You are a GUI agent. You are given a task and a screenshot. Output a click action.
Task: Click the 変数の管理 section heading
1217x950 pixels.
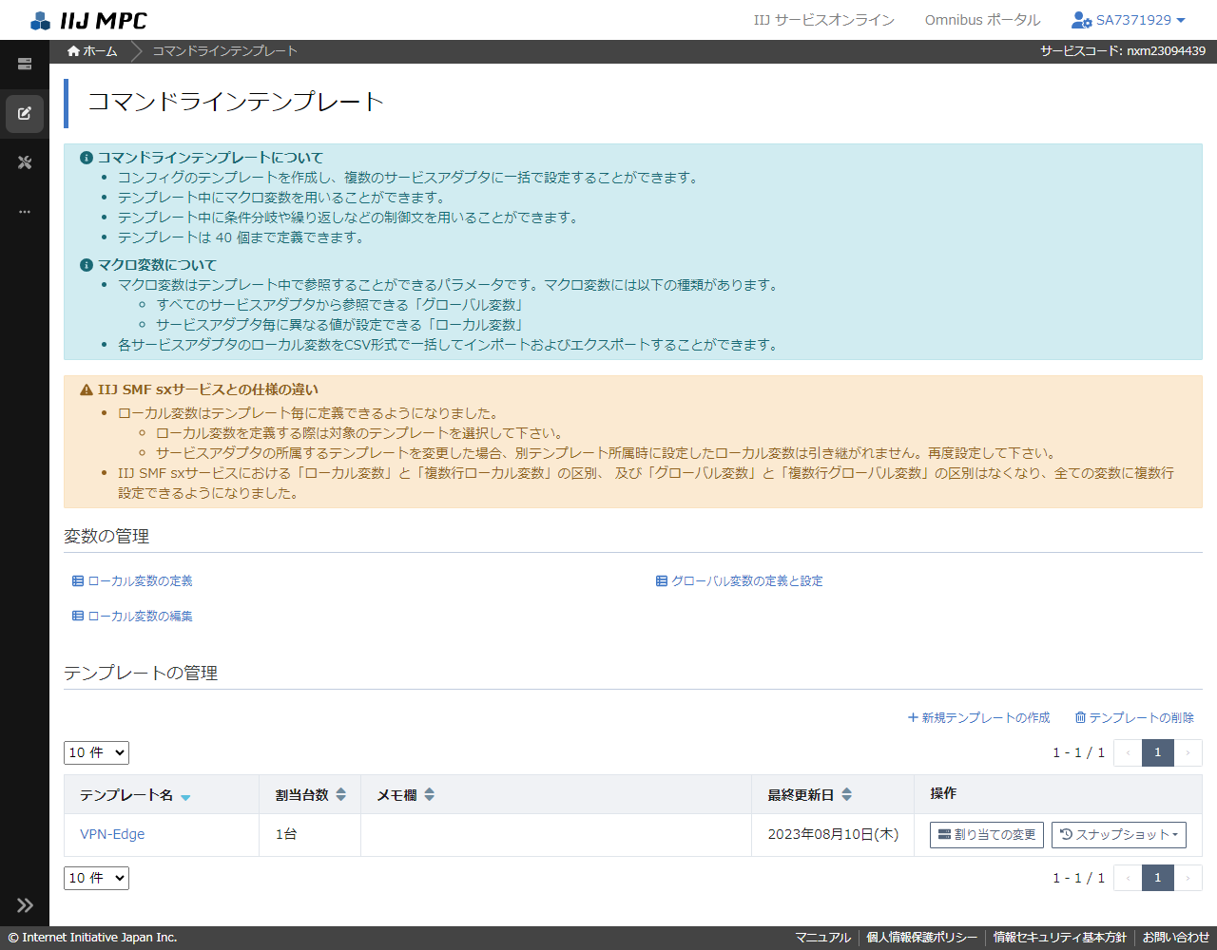pos(106,537)
